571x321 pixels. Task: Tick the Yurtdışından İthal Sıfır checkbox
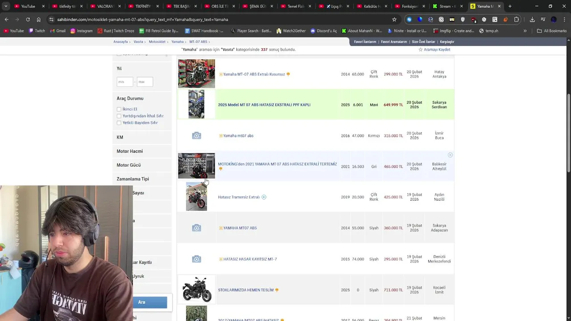pyautogui.click(x=119, y=116)
